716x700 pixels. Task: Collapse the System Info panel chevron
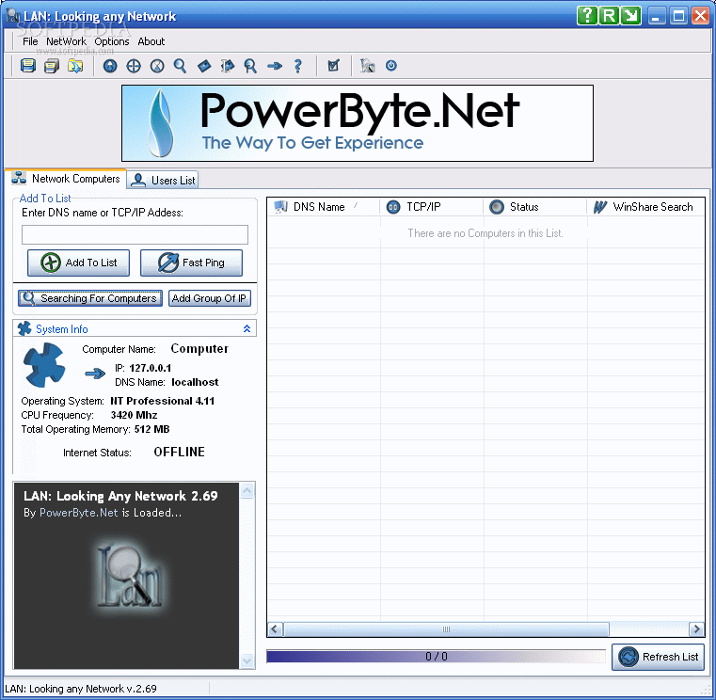pos(247,328)
